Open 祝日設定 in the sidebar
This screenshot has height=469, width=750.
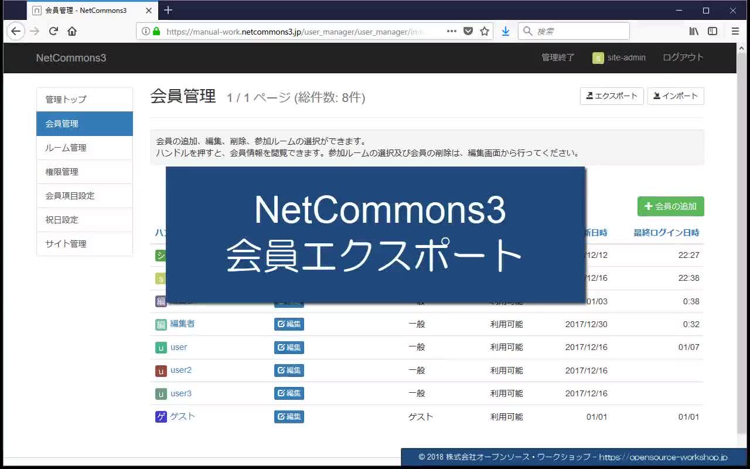pyautogui.click(x=84, y=220)
